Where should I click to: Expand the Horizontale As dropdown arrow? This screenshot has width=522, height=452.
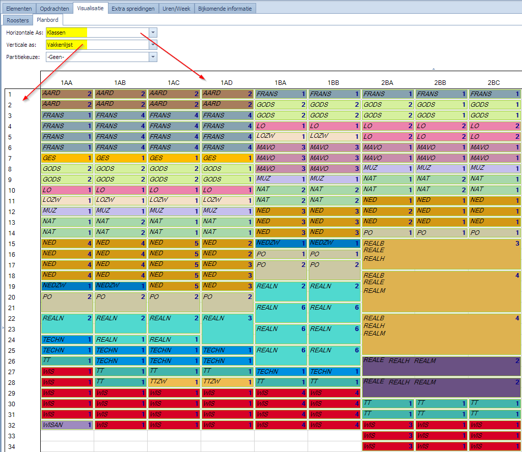[x=153, y=33]
